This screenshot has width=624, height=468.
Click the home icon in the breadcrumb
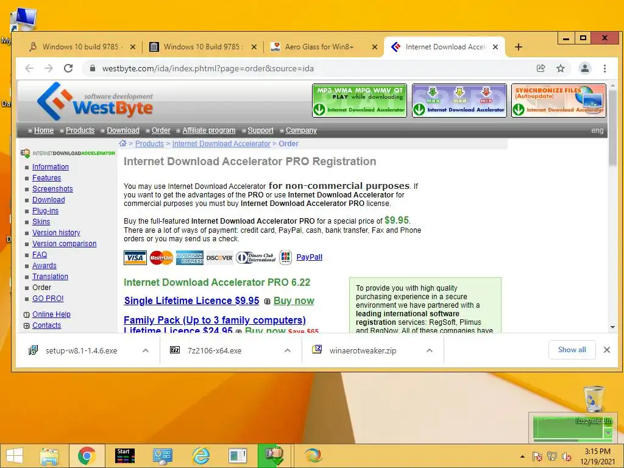point(122,143)
